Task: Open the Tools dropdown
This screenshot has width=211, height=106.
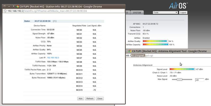Action: click(x=165, y=13)
